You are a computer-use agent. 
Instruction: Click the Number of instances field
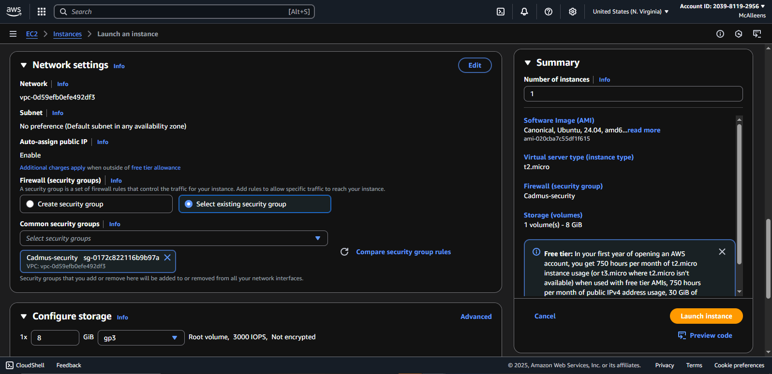pos(633,94)
